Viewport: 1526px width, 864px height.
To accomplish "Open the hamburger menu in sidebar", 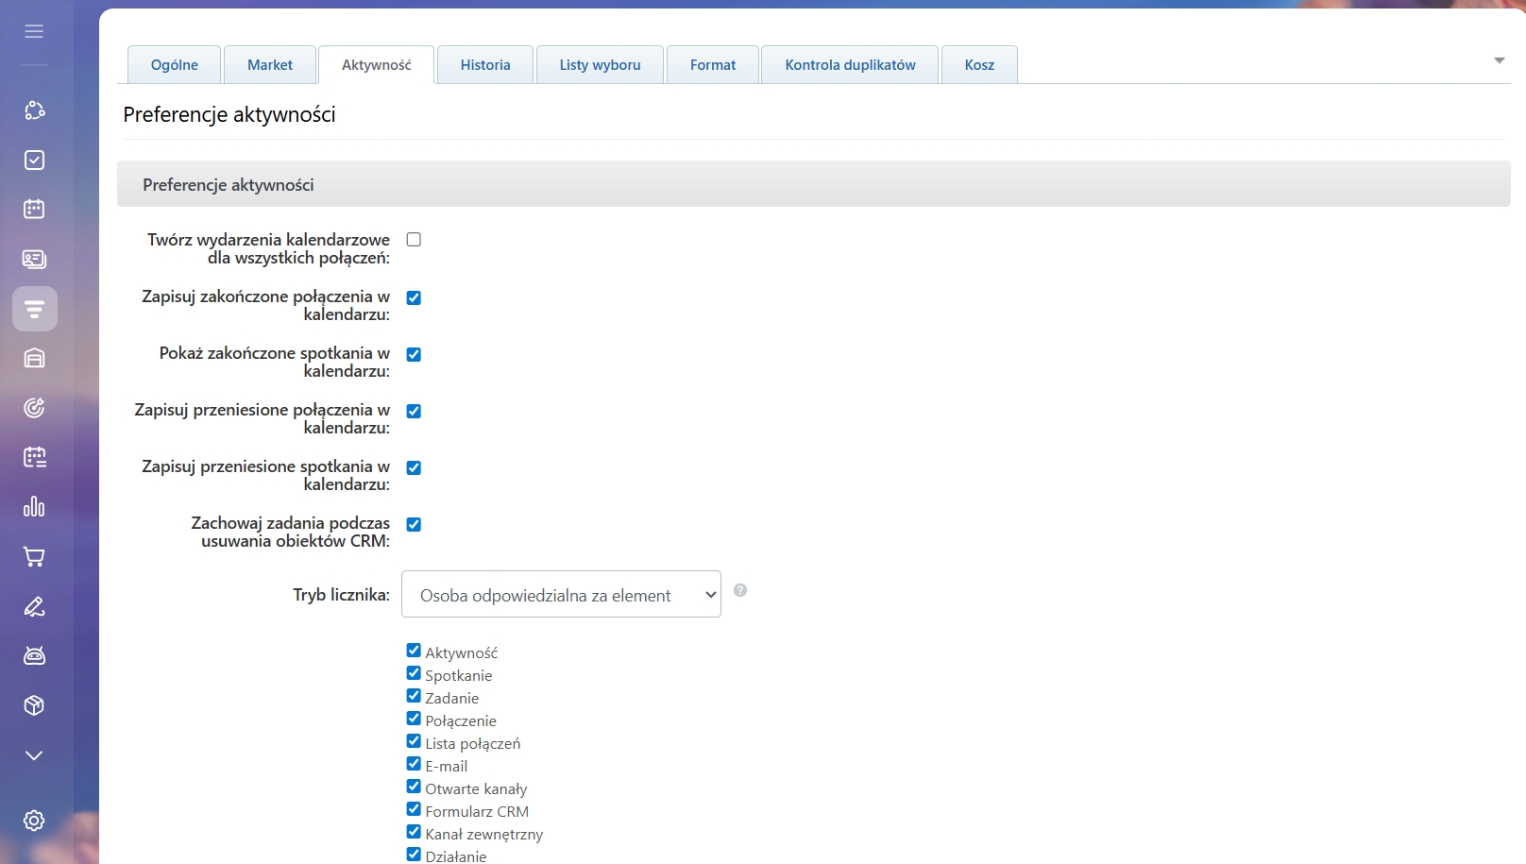I will click(x=34, y=31).
